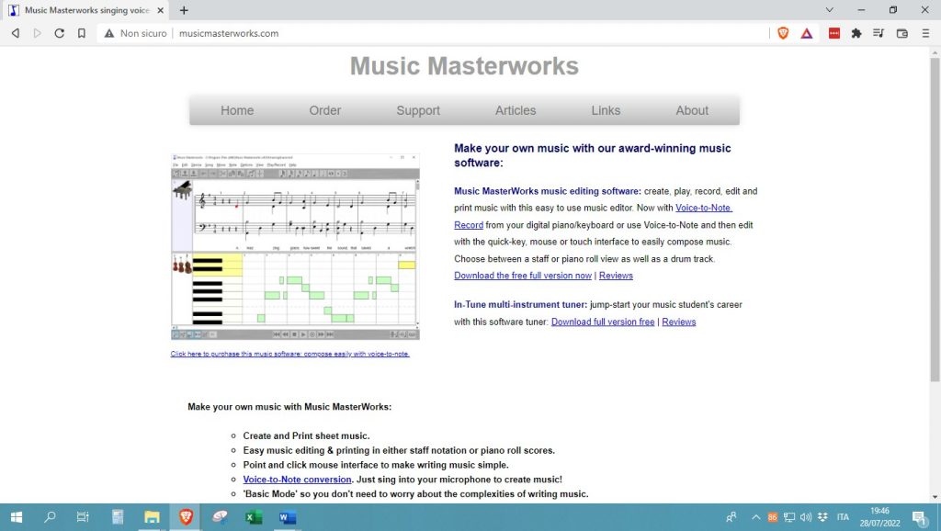
Task: Follow the Voice-to-Note conversion link
Action: click(297, 479)
